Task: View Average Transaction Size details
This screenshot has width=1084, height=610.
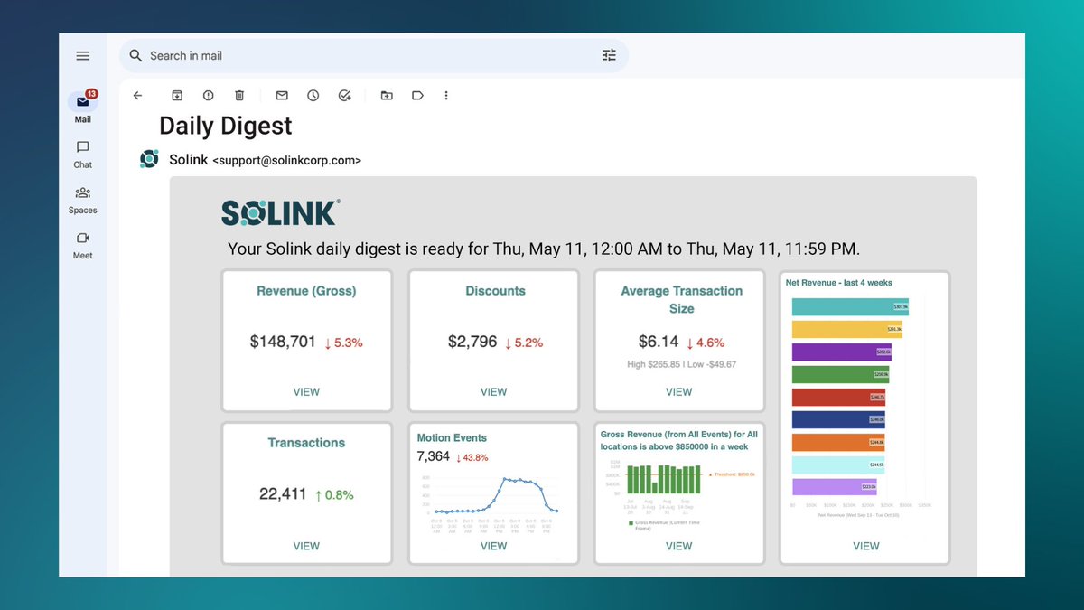Action: (x=678, y=392)
